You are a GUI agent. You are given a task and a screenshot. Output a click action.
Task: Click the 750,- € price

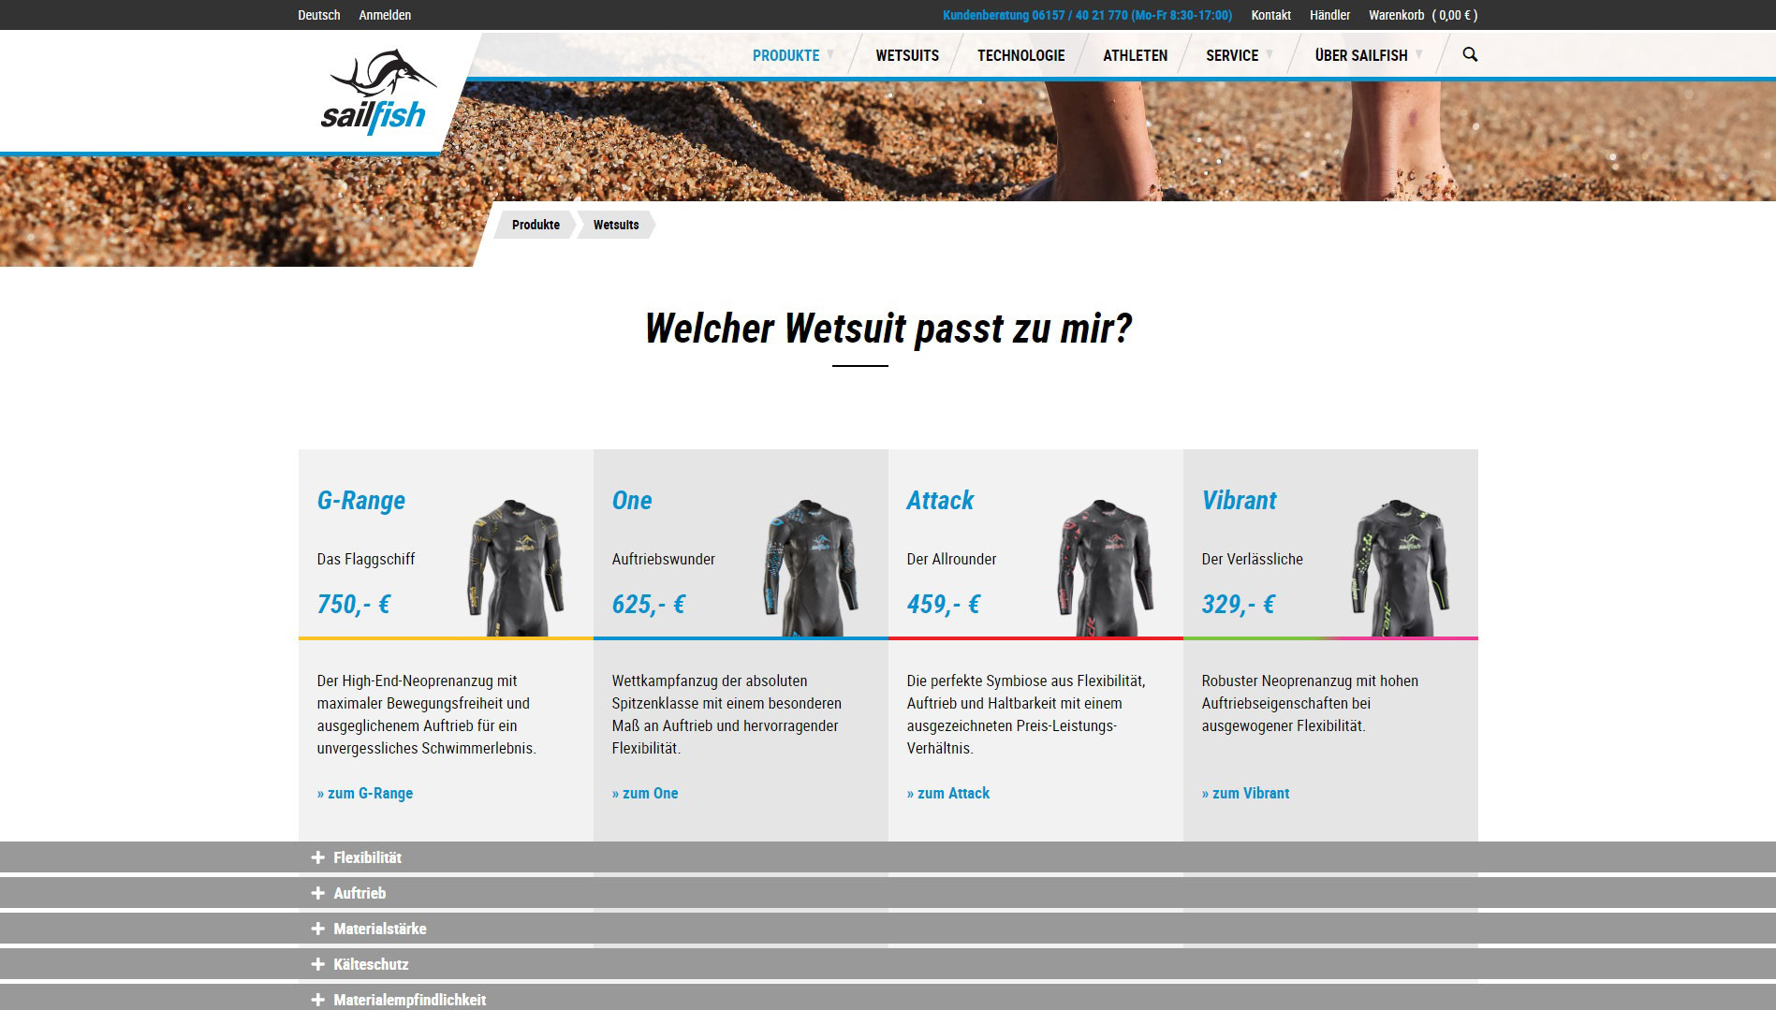(x=354, y=604)
